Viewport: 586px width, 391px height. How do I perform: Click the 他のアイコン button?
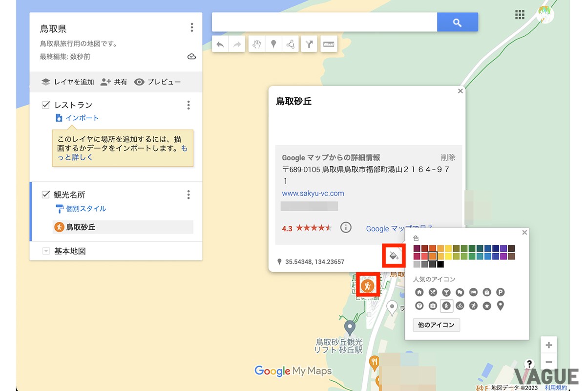[436, 325]
